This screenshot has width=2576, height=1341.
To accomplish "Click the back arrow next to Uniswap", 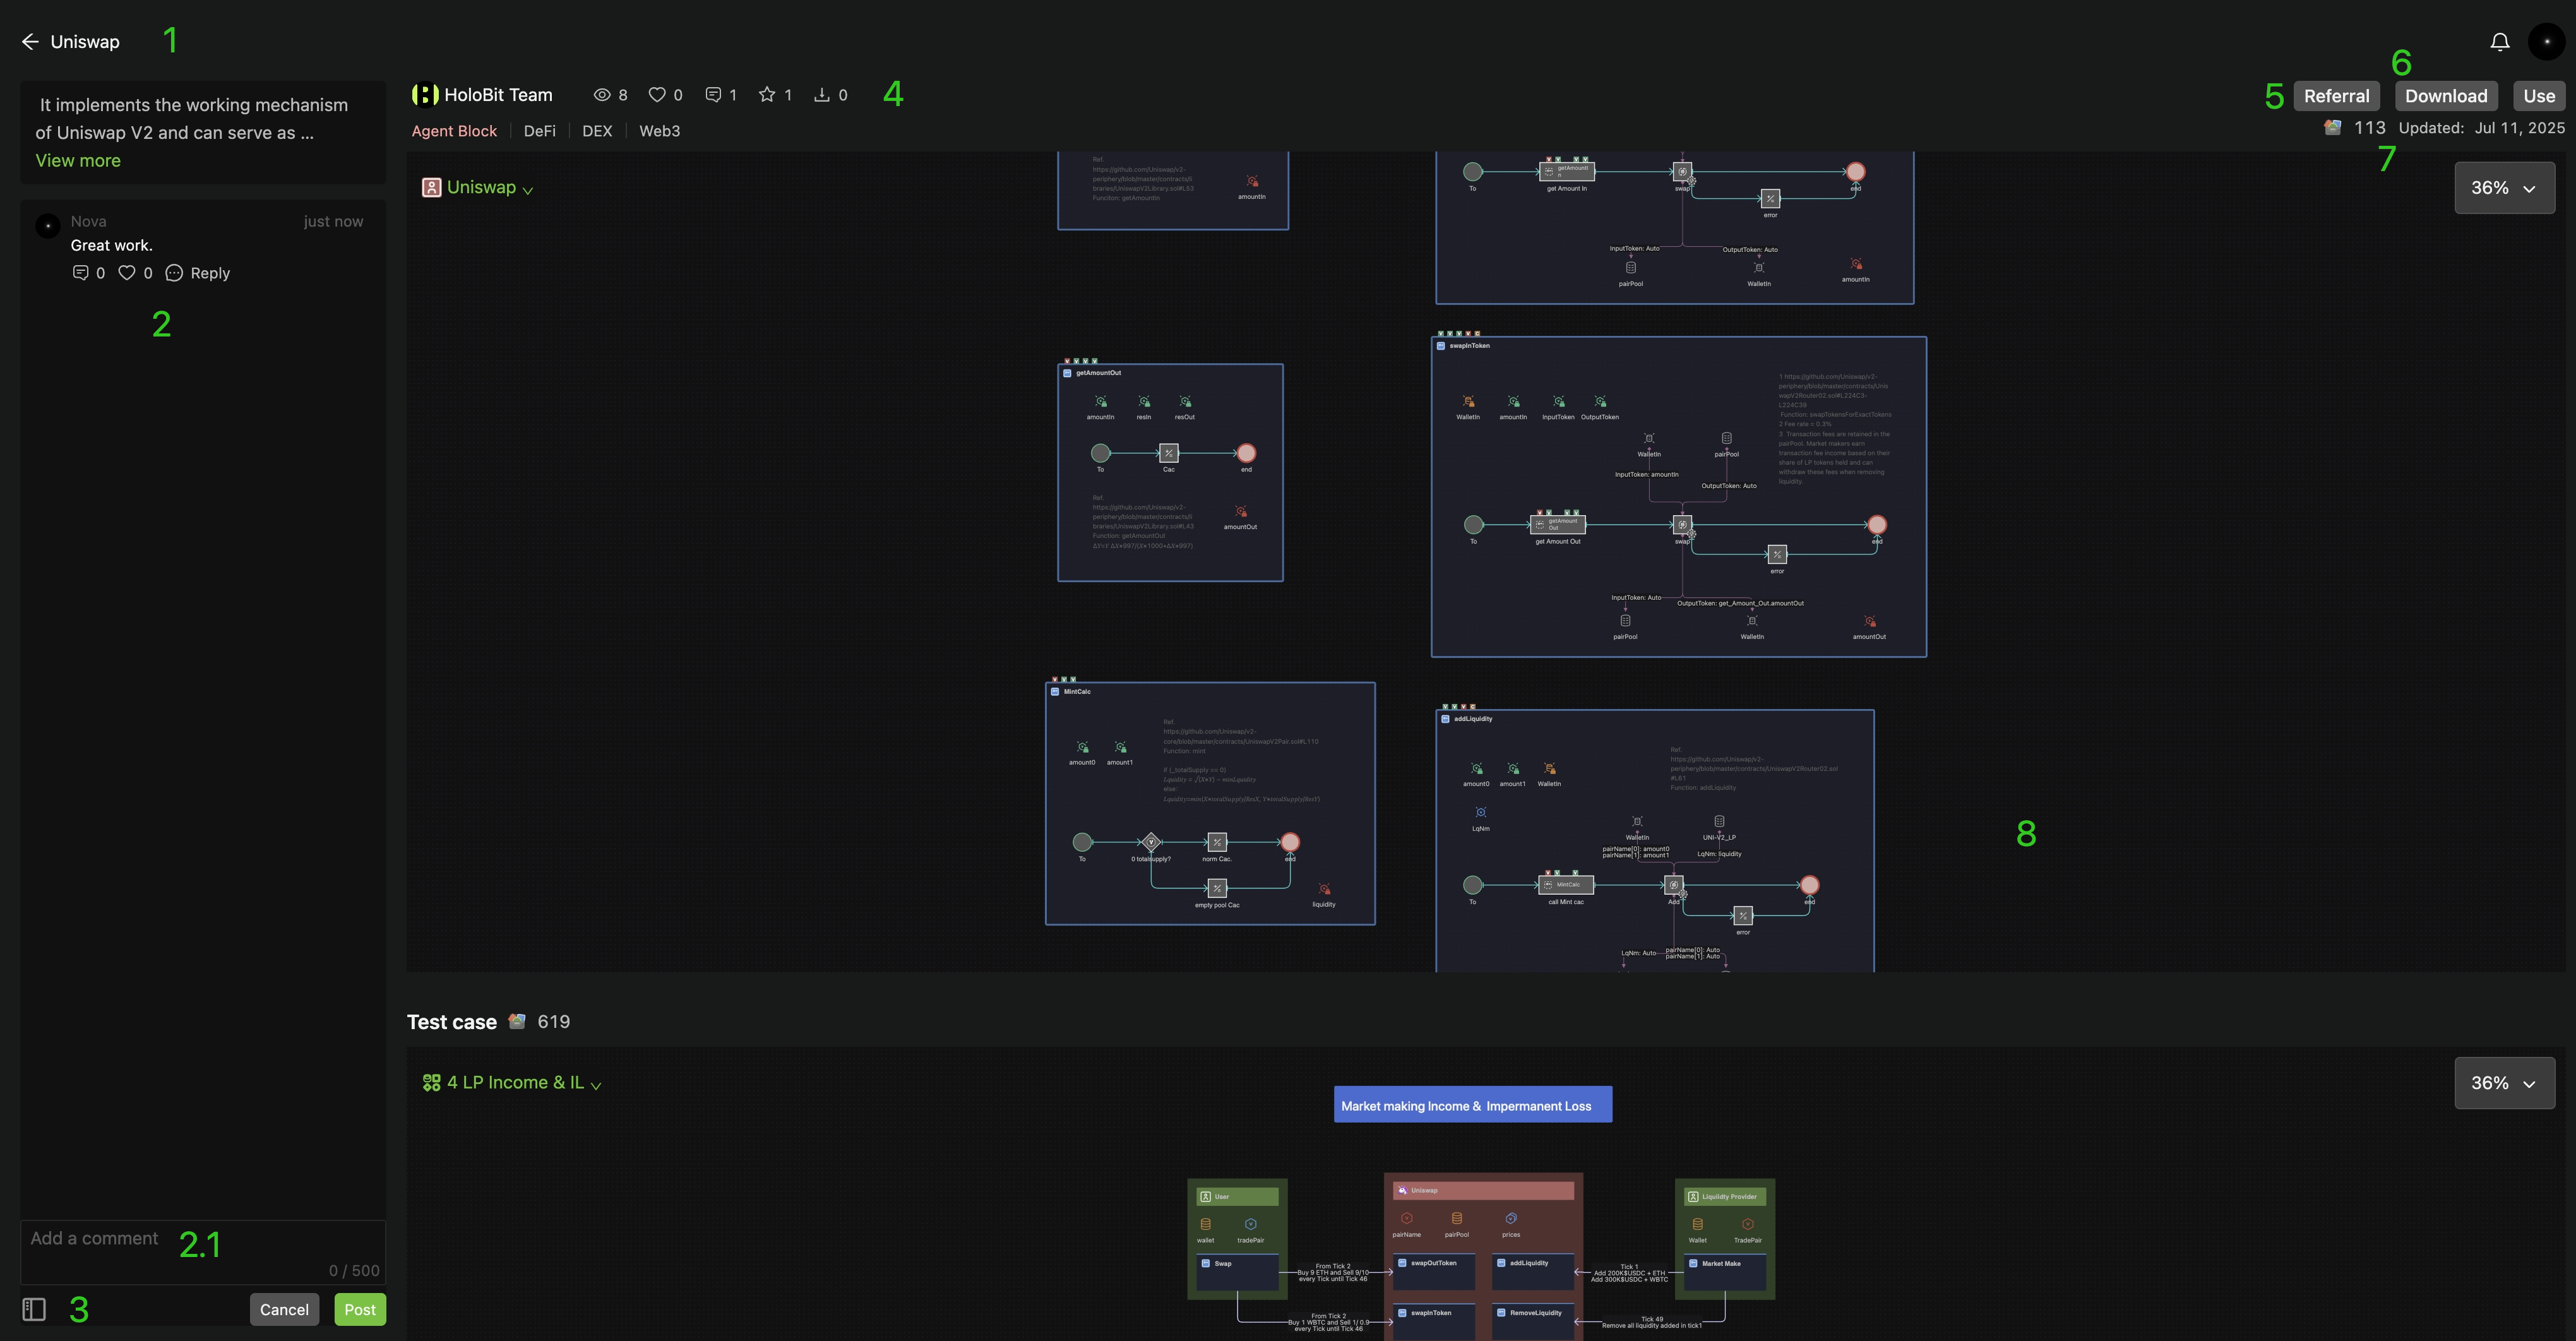I will tap(30, 42).
